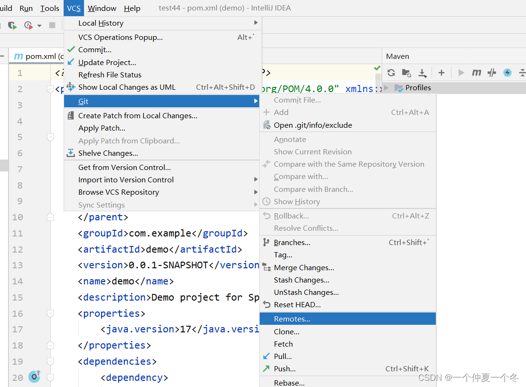Image resolution: width=526 pixels, height=387 pixels.
Task: Click the Maven Download Sources icon
Action: tap(423, 73)
